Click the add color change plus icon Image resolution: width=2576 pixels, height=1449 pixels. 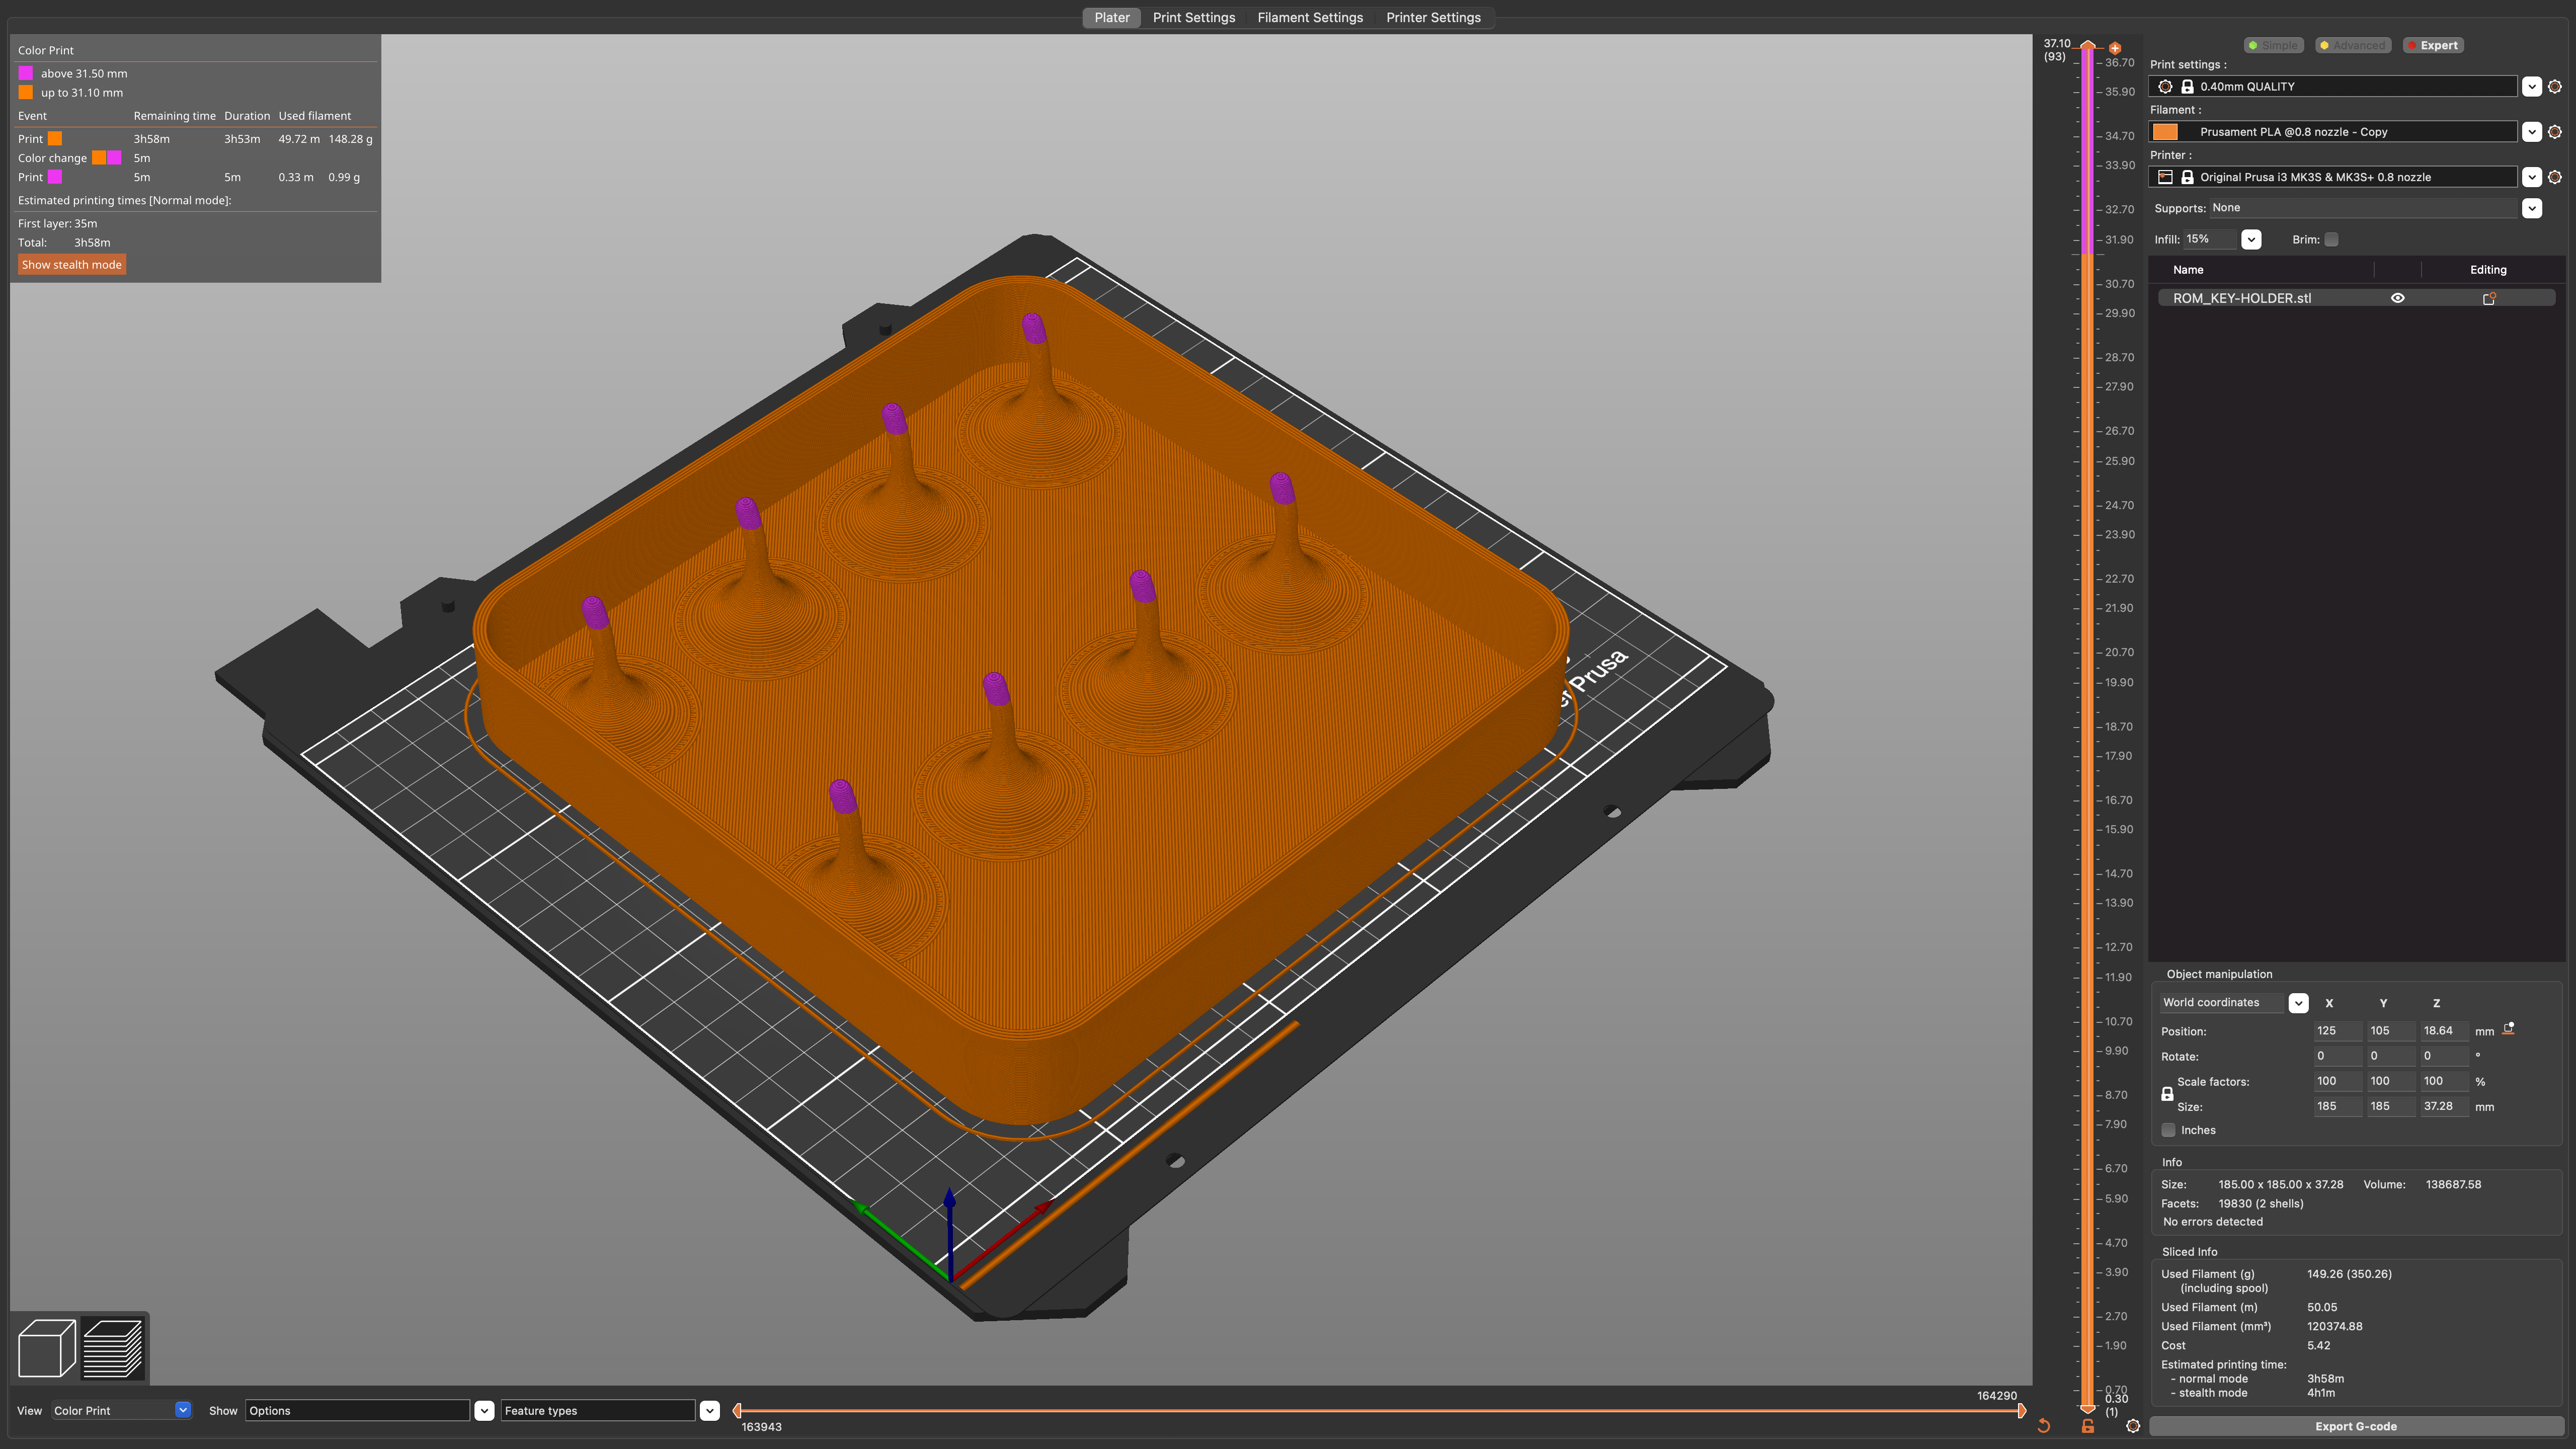pyautogui.click(x=2115, y=48)
